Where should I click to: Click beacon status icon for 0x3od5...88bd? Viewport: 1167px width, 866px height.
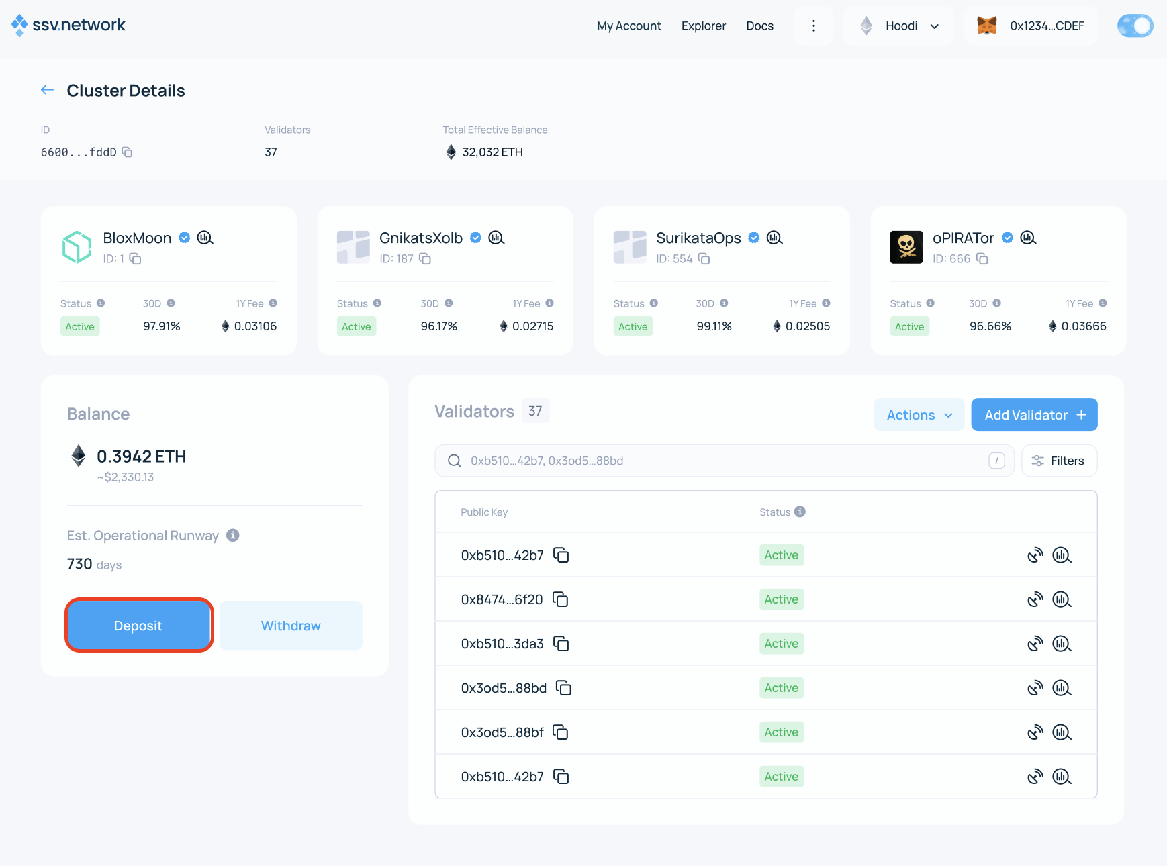click(x=1035, y=687)
